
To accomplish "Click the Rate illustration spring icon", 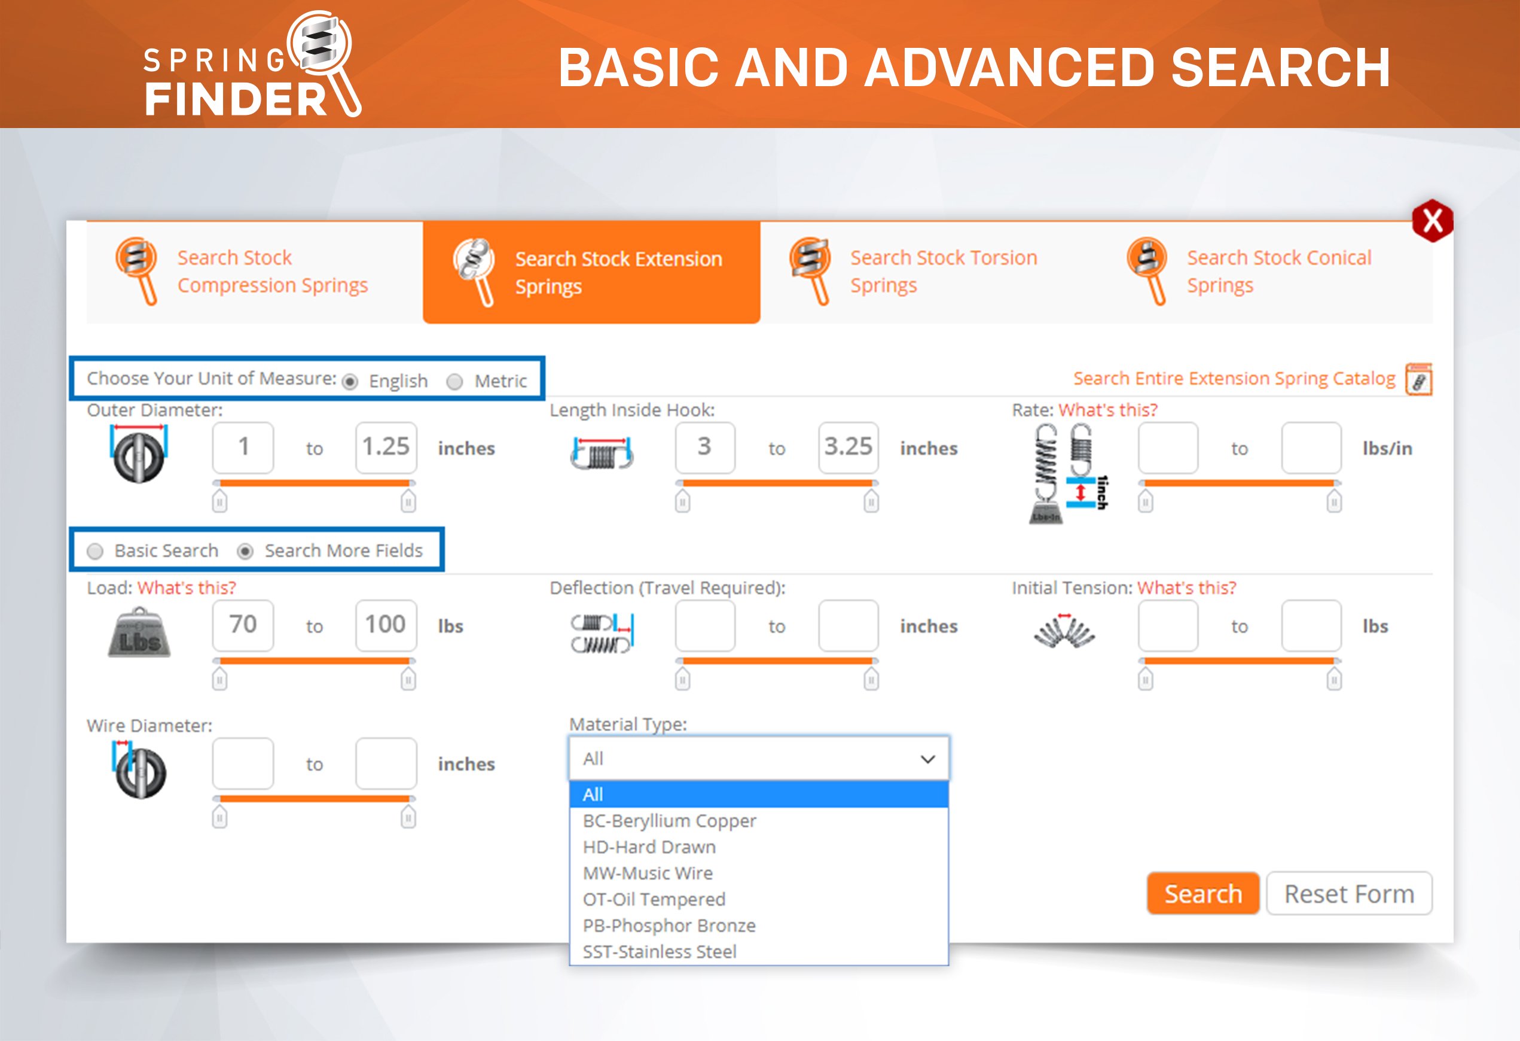I will pyautogui.click(x=1068, y=473).
